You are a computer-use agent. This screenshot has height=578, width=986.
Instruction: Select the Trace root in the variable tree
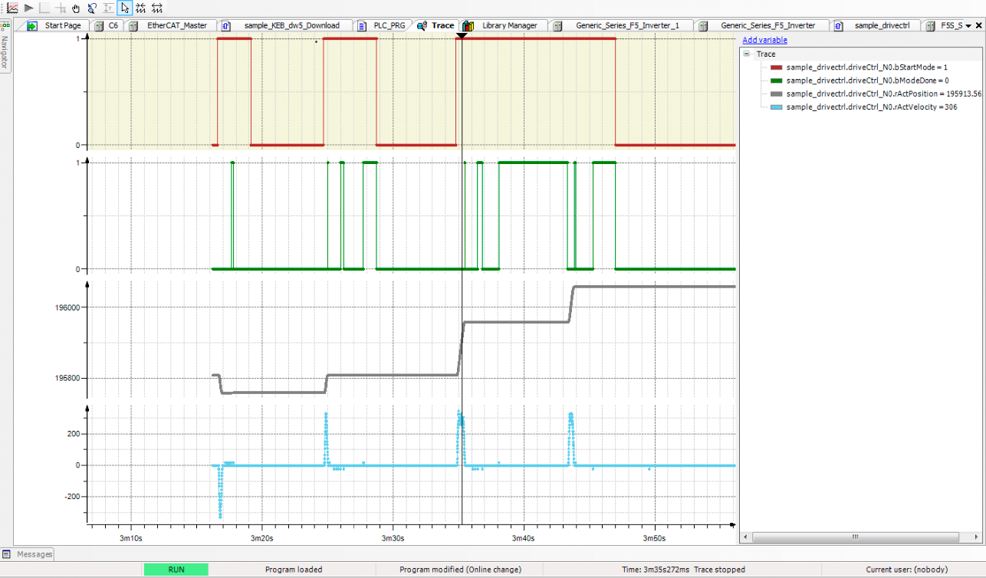tap(766, 54)
